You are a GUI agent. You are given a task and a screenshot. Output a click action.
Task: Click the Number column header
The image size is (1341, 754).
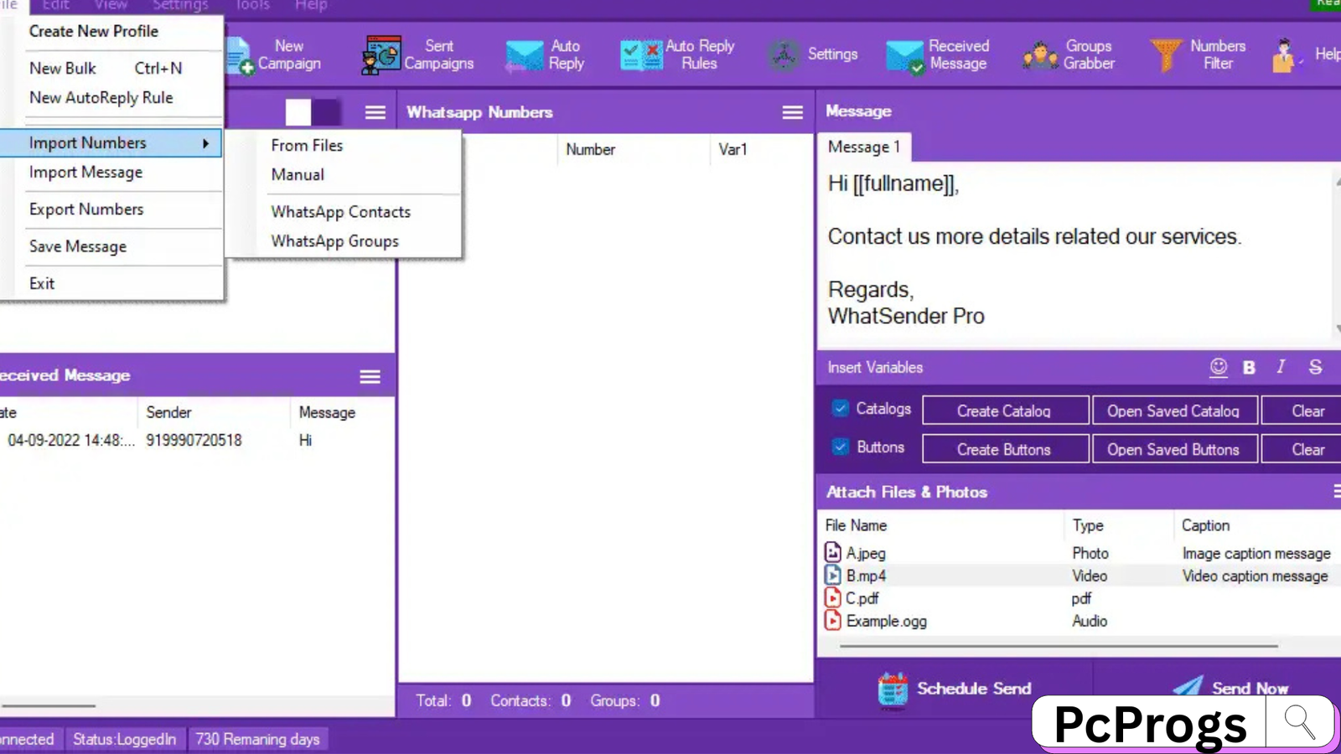coord(590,149)
